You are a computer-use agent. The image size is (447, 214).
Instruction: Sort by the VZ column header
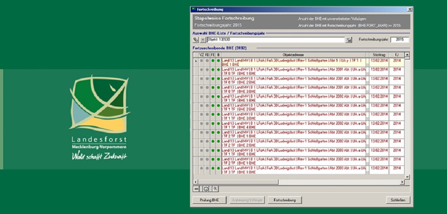pos(201,55)
